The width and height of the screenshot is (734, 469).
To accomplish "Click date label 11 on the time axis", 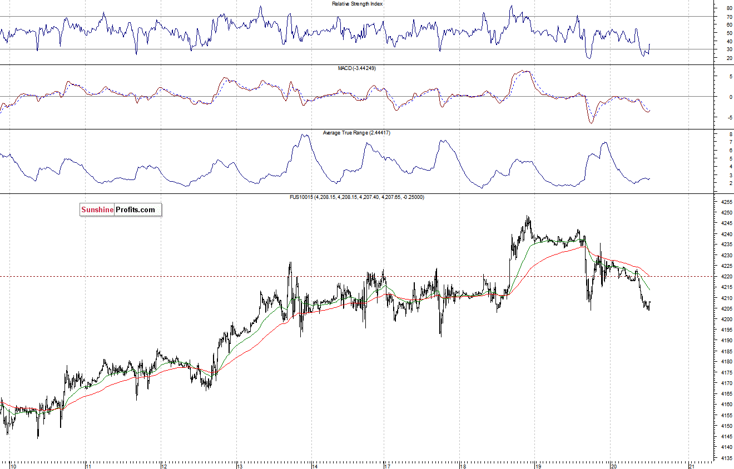I will click(x=87, y=466).
